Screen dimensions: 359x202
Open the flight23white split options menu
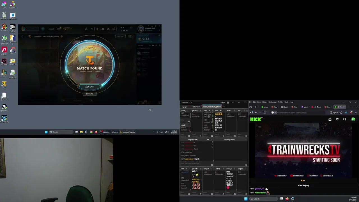[212, 139]
